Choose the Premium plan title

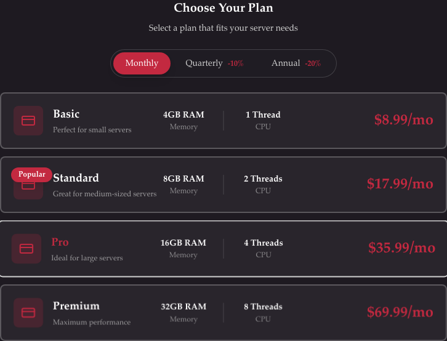(x=76, y=306)
